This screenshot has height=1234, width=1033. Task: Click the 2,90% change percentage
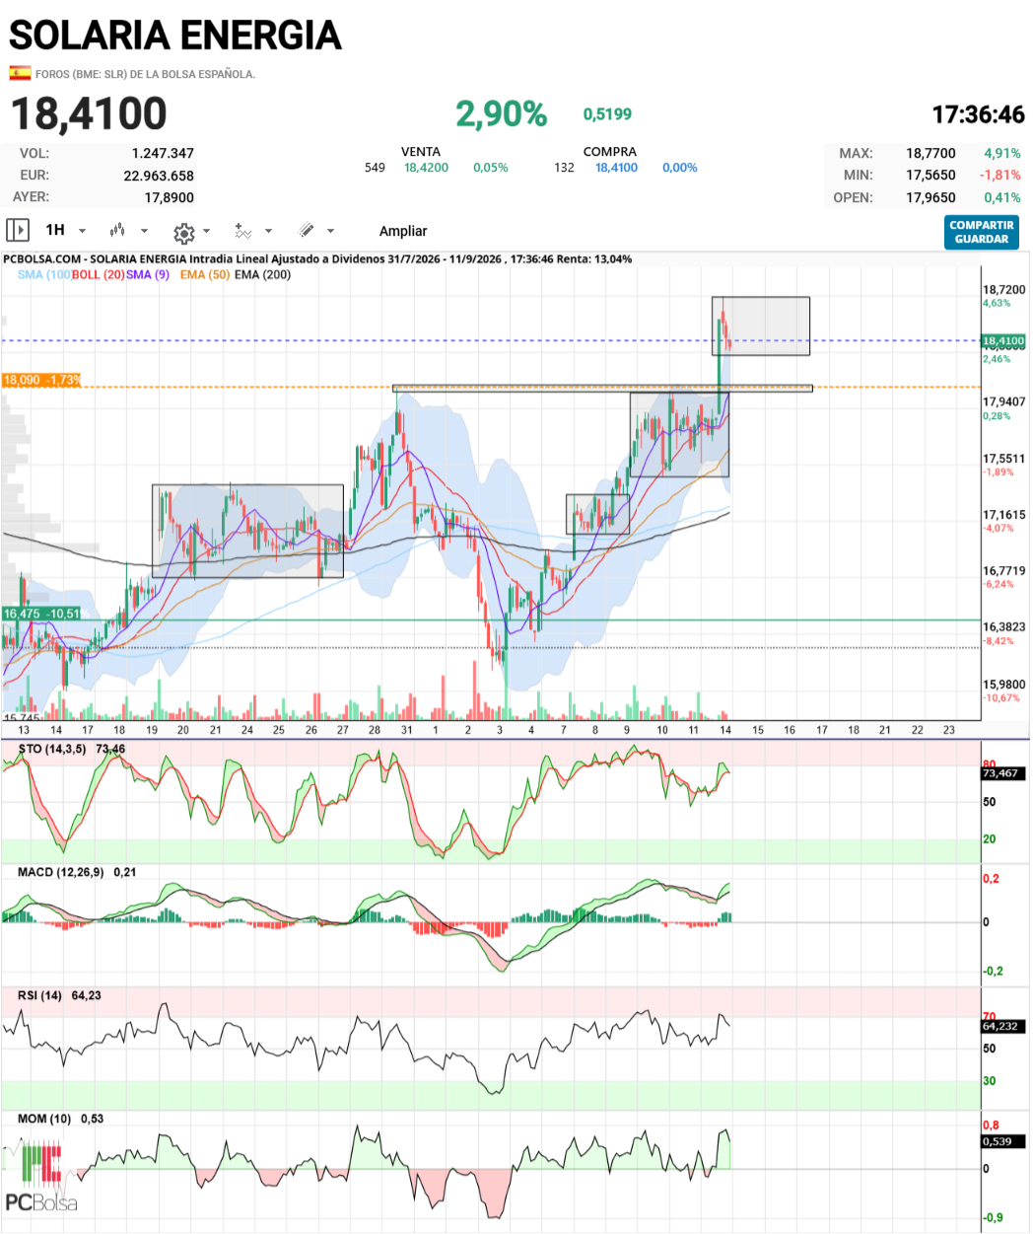coord(501,114)
